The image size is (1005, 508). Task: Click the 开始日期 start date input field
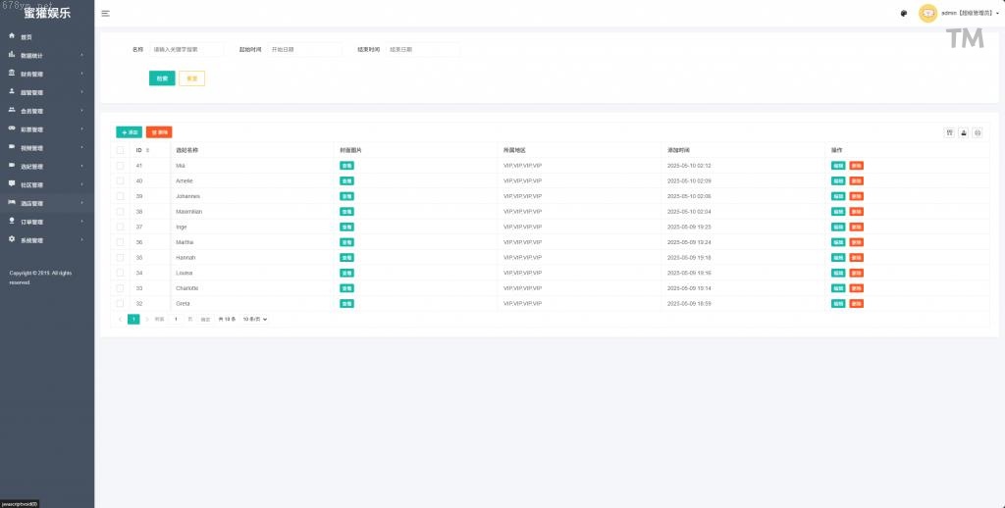click(304, 49)
